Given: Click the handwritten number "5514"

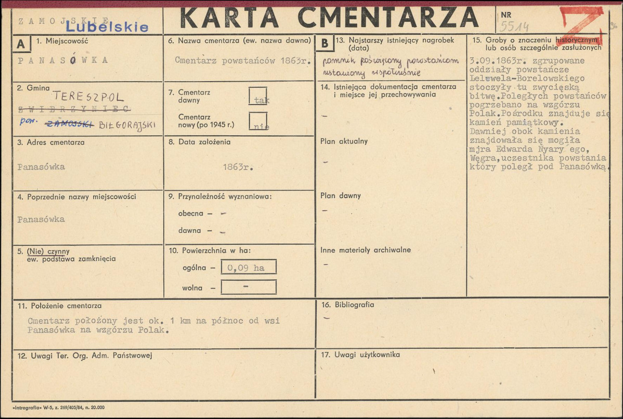Looking at the screenshot, I should [514, 27].
